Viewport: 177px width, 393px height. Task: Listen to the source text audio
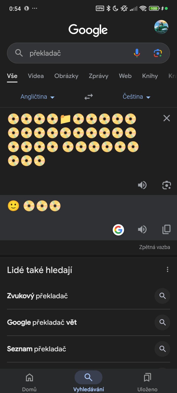pos(142,185)
